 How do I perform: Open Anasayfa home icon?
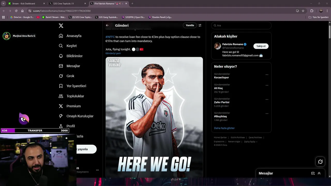tap(61, 36)
